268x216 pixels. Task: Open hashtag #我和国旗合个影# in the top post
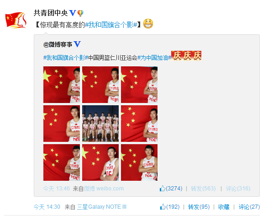point(111,25)
